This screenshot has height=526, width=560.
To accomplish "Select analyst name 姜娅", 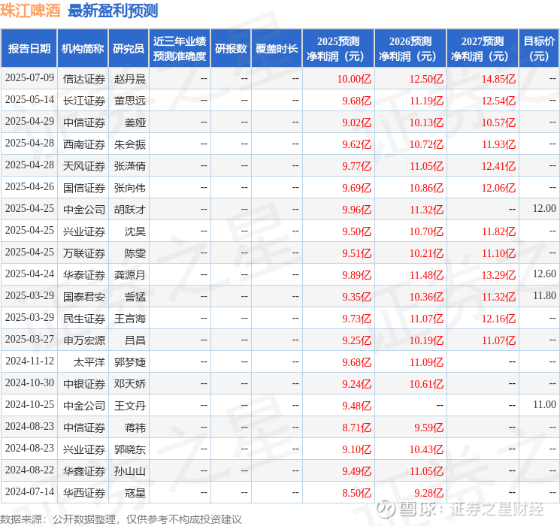I will 135,122.
